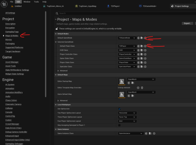The width and height of the screenshot is (196, 145).
Task: Click the Export button
Action: pos(187,23)
